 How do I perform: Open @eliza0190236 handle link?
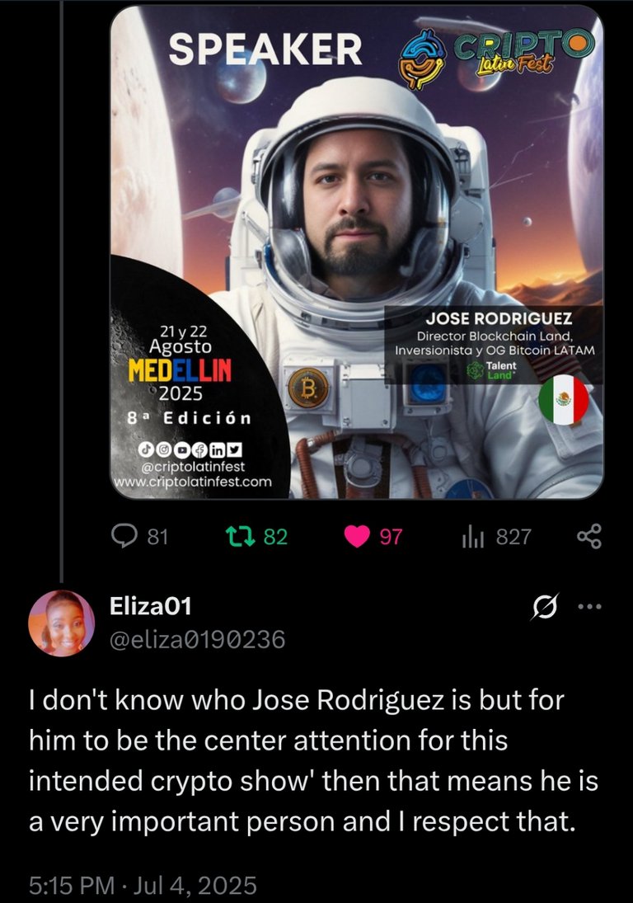(x=197, y=639)
